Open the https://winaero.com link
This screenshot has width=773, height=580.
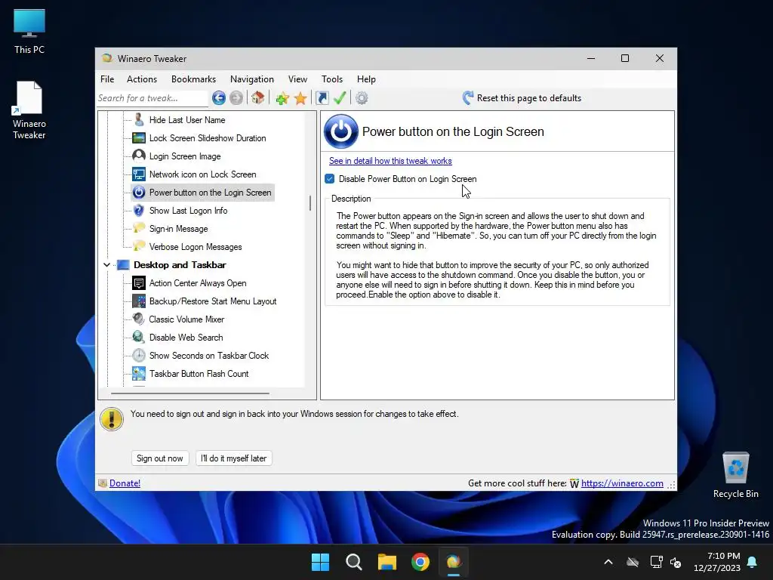(622, 483)
